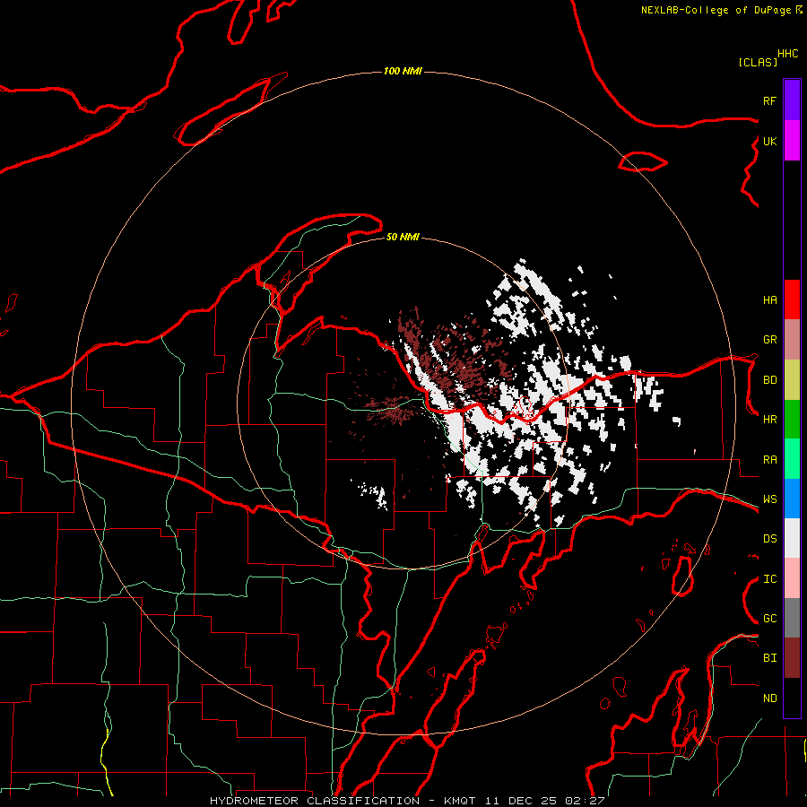Image resolution: width=807 pixels, height=807 pixels.
Task: Click the HYDROMETEOR CLASSIFICATION caption text
Action: coord(315,801)
